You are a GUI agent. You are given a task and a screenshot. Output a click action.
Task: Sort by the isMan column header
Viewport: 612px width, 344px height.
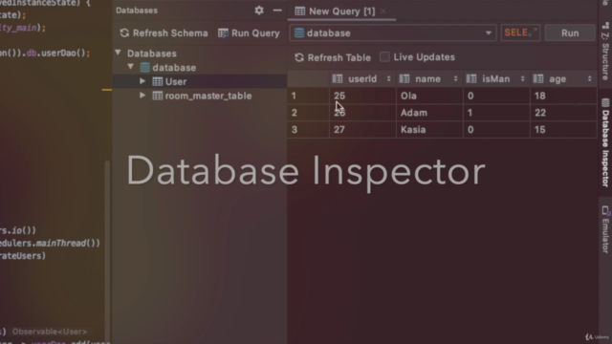tap(496, 78)
